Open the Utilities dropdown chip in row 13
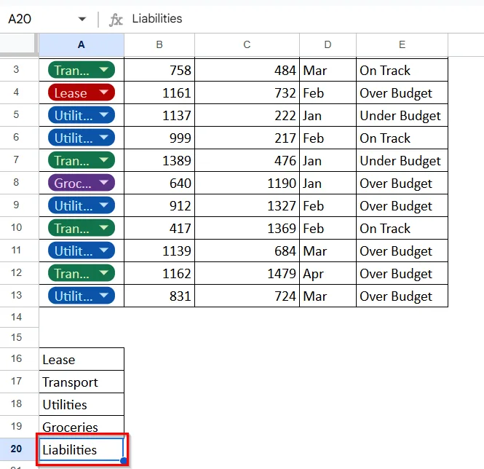This screenshot has height=469, width=484. click(82, 296)
